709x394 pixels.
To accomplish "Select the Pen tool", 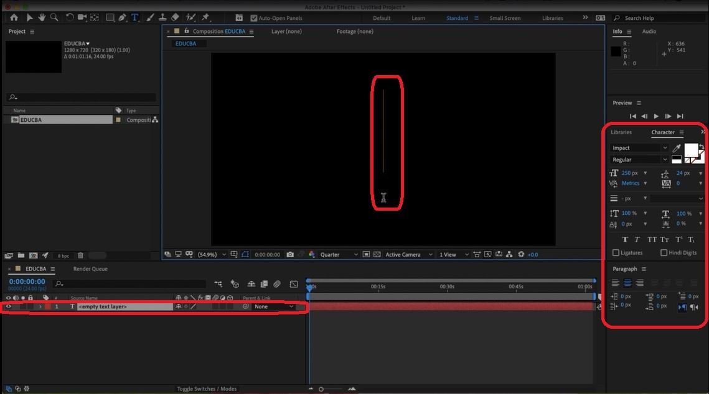I will click(123, 18).
